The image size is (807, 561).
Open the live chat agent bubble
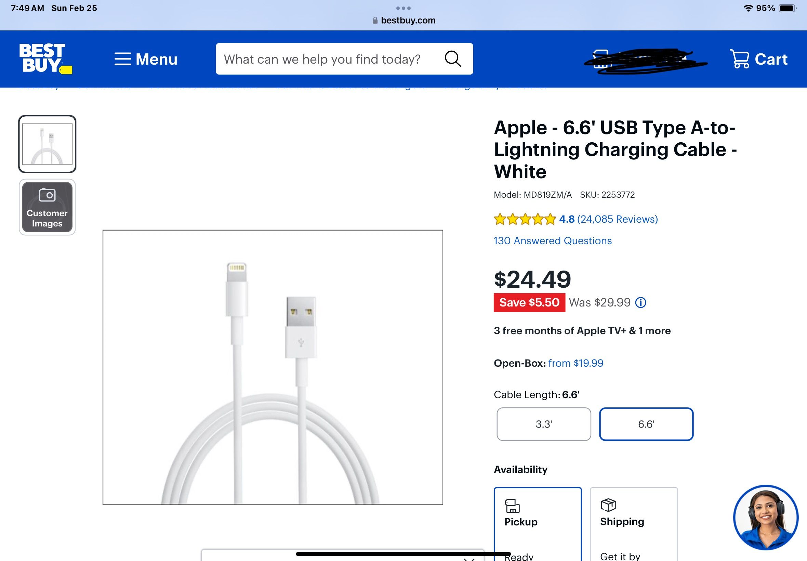[x=766, y=518]
